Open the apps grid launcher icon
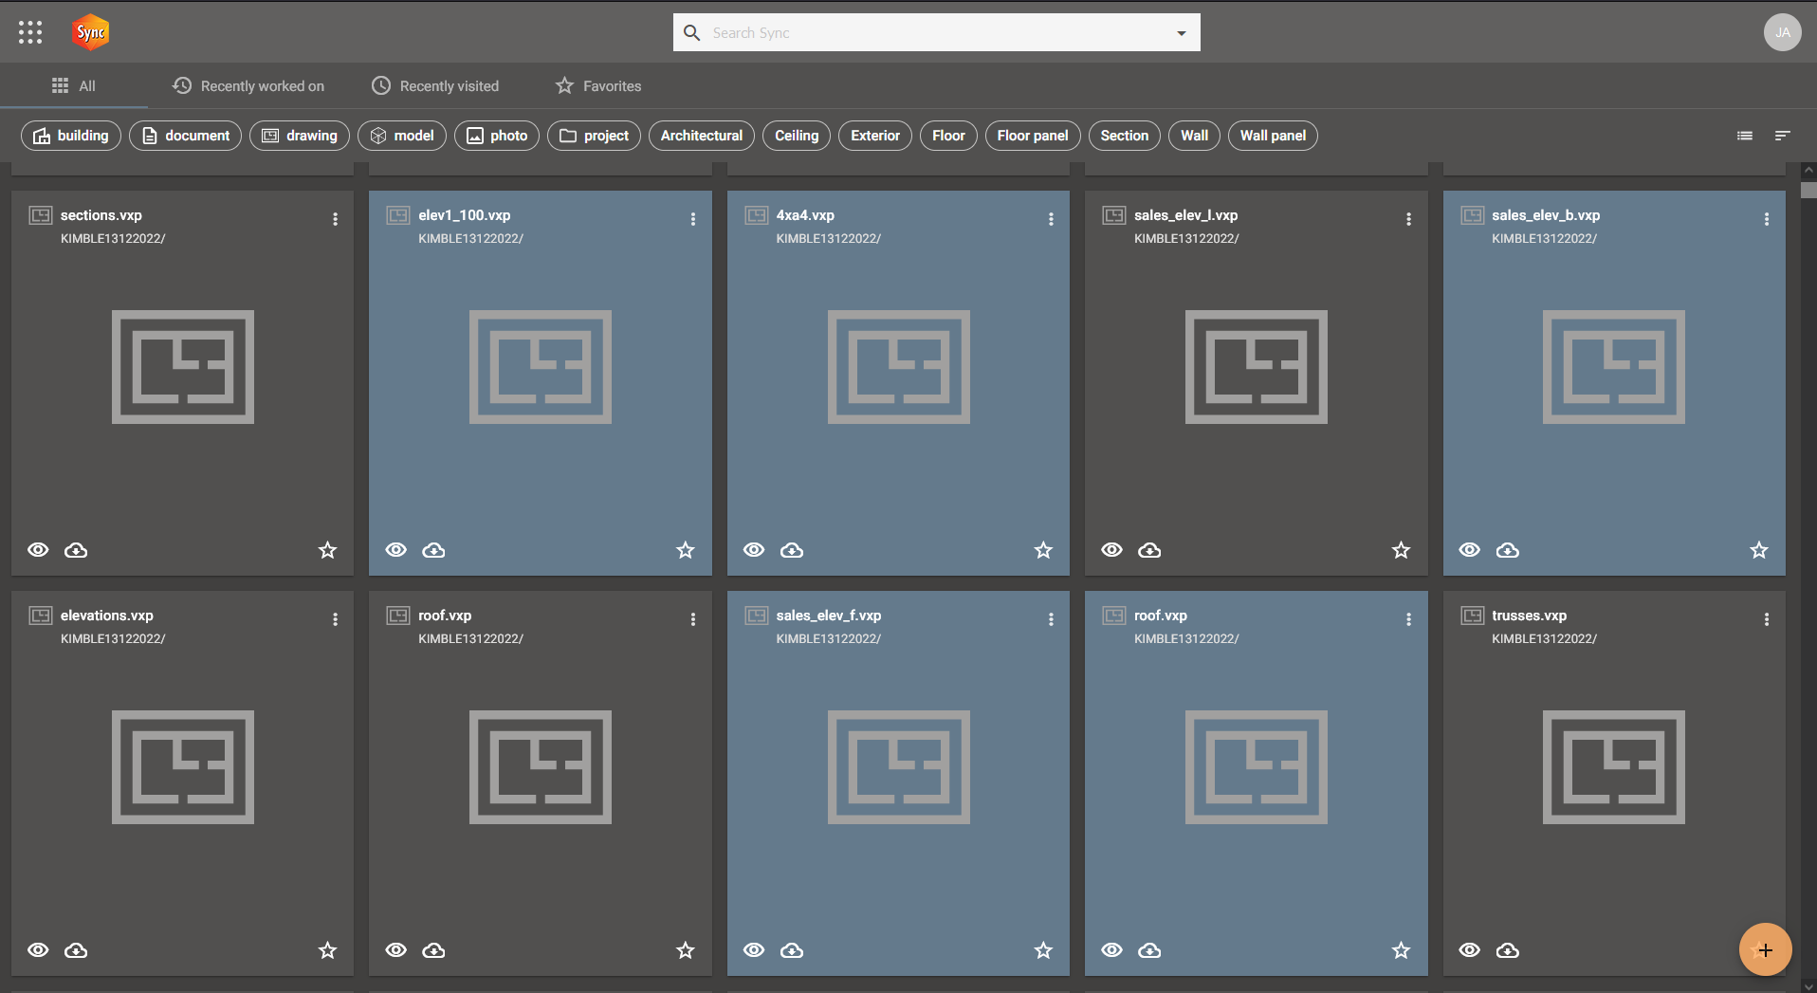This screenshot has width=1817, height=993. (30, 32)
